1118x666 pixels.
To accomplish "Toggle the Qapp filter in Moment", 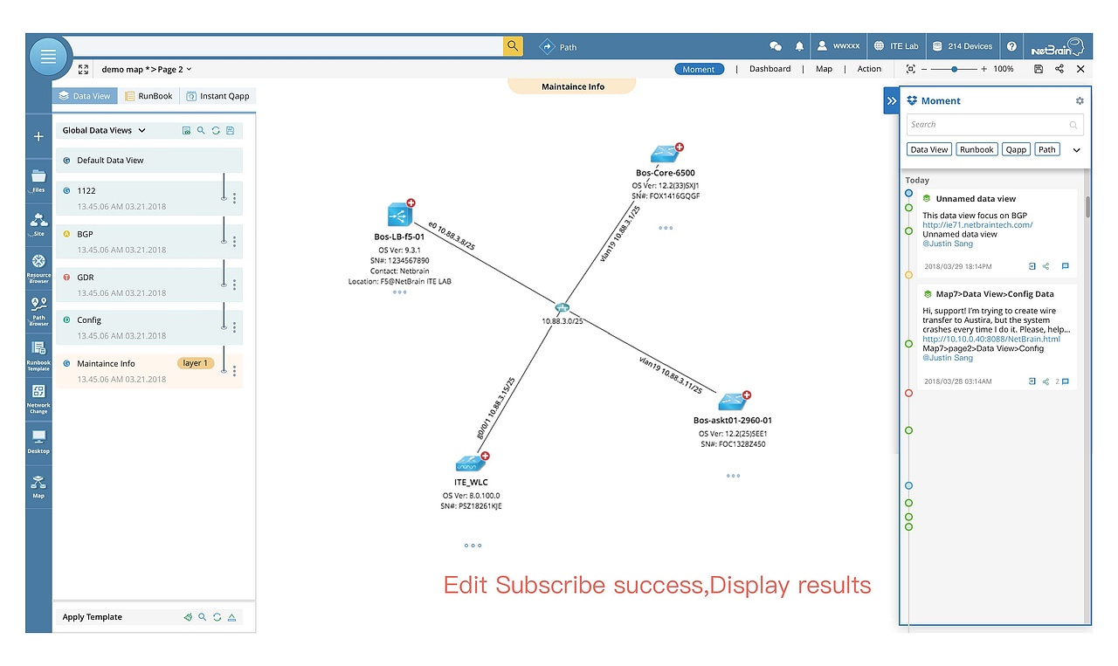I will (1016, 149).
